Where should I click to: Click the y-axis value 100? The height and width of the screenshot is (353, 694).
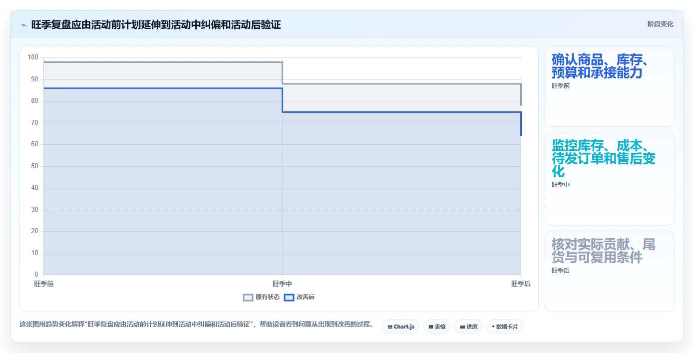[33, 57]
